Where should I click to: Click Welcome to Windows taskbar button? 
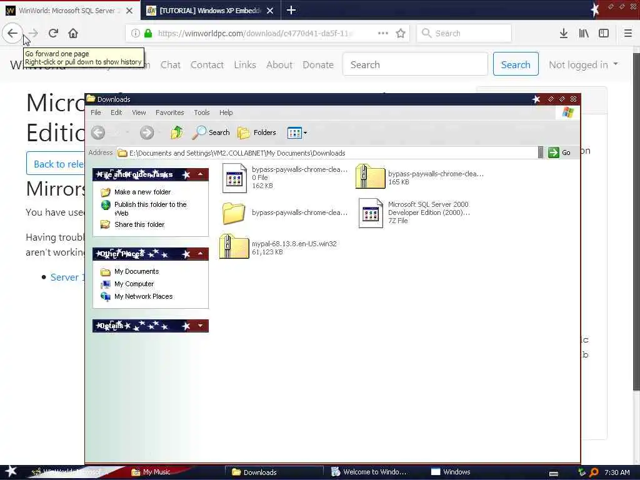click(370, 472)
